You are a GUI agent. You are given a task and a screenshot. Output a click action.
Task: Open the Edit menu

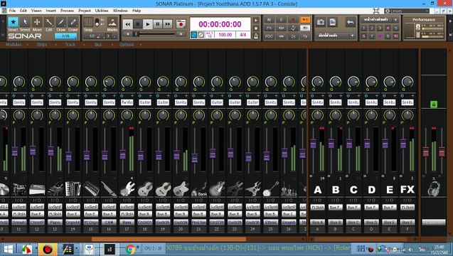pos(23,11)
